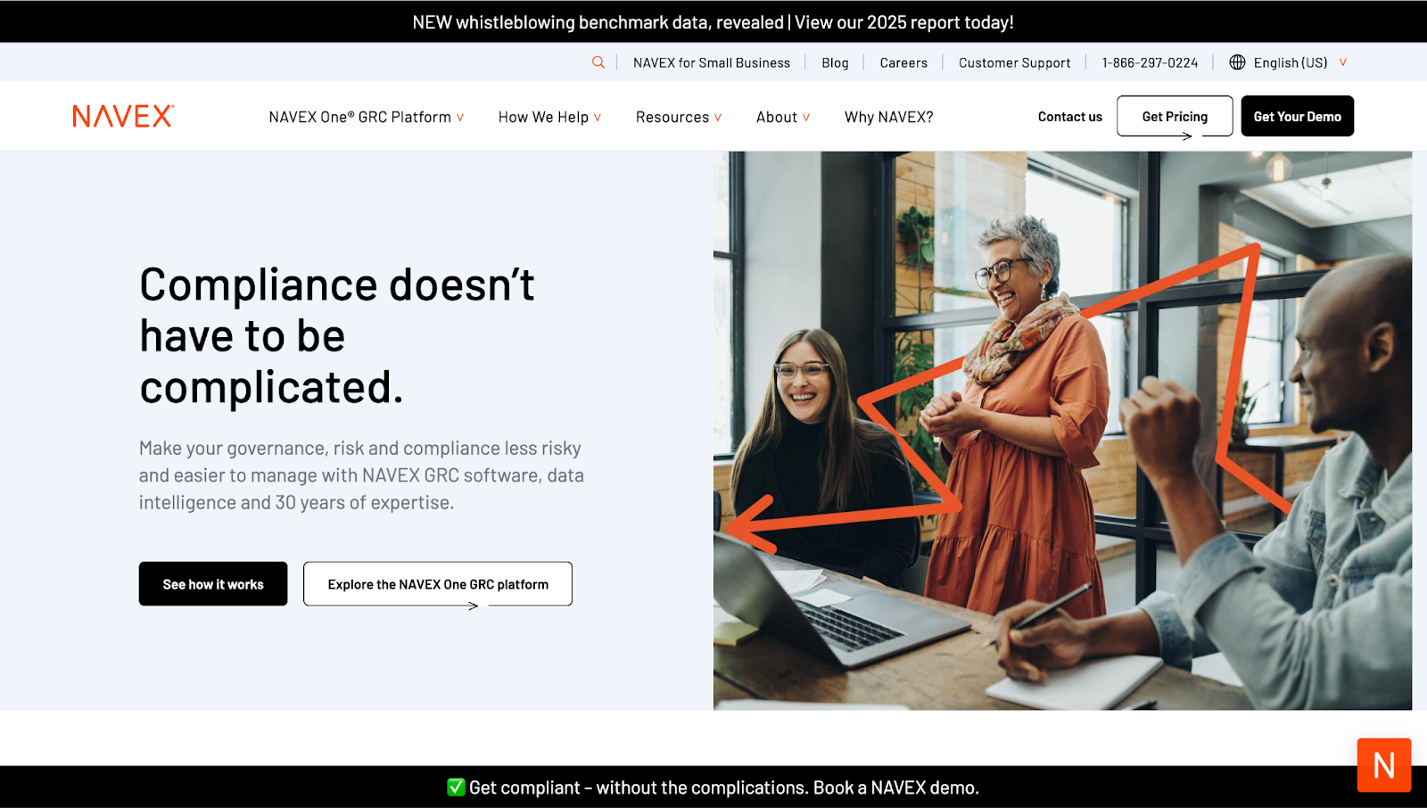The height and width of the screenshot is (808, 1427).
Task: Open the Blog menu item
Action: [835, 62]
